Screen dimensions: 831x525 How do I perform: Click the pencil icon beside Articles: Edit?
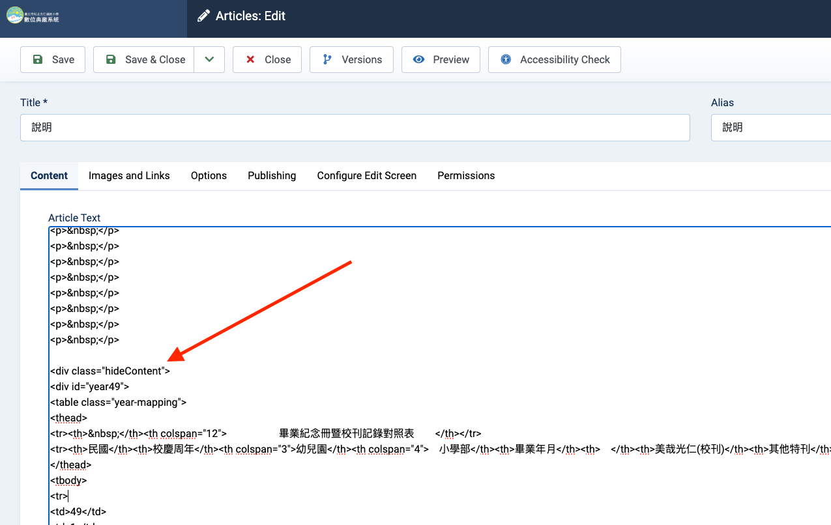[204, 16]
